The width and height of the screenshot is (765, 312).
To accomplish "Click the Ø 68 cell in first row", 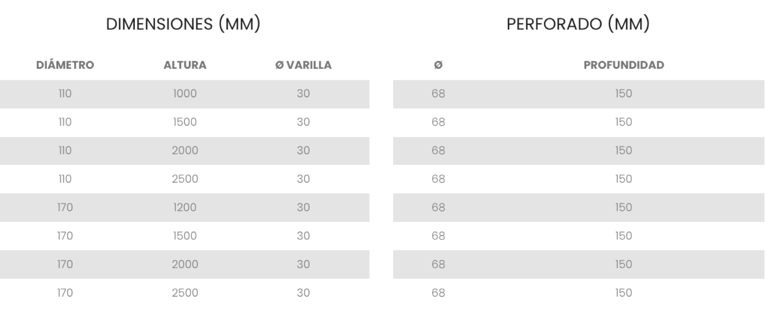I will [438, 94].
